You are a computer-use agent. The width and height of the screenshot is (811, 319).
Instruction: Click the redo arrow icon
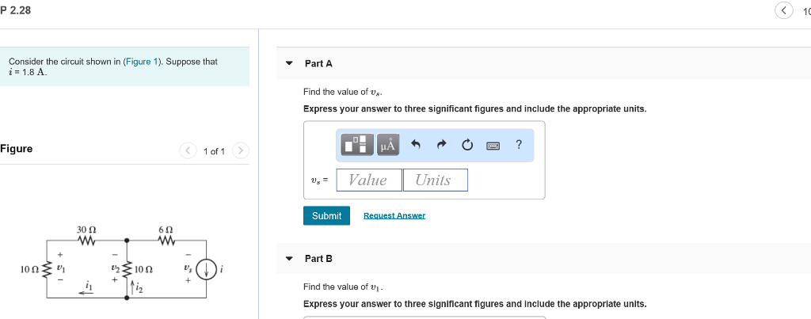coord(441,145)
